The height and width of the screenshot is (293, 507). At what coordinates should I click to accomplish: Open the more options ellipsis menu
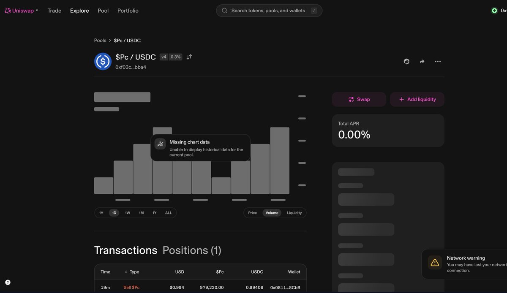point(438,62)
